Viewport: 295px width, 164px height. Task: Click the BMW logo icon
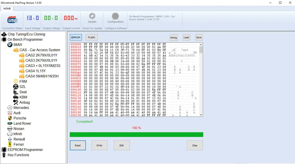pos(10,45)
